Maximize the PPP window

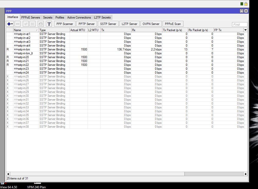242,11
